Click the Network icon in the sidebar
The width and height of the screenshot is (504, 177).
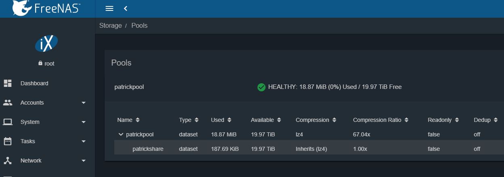(x=8, y=161)
